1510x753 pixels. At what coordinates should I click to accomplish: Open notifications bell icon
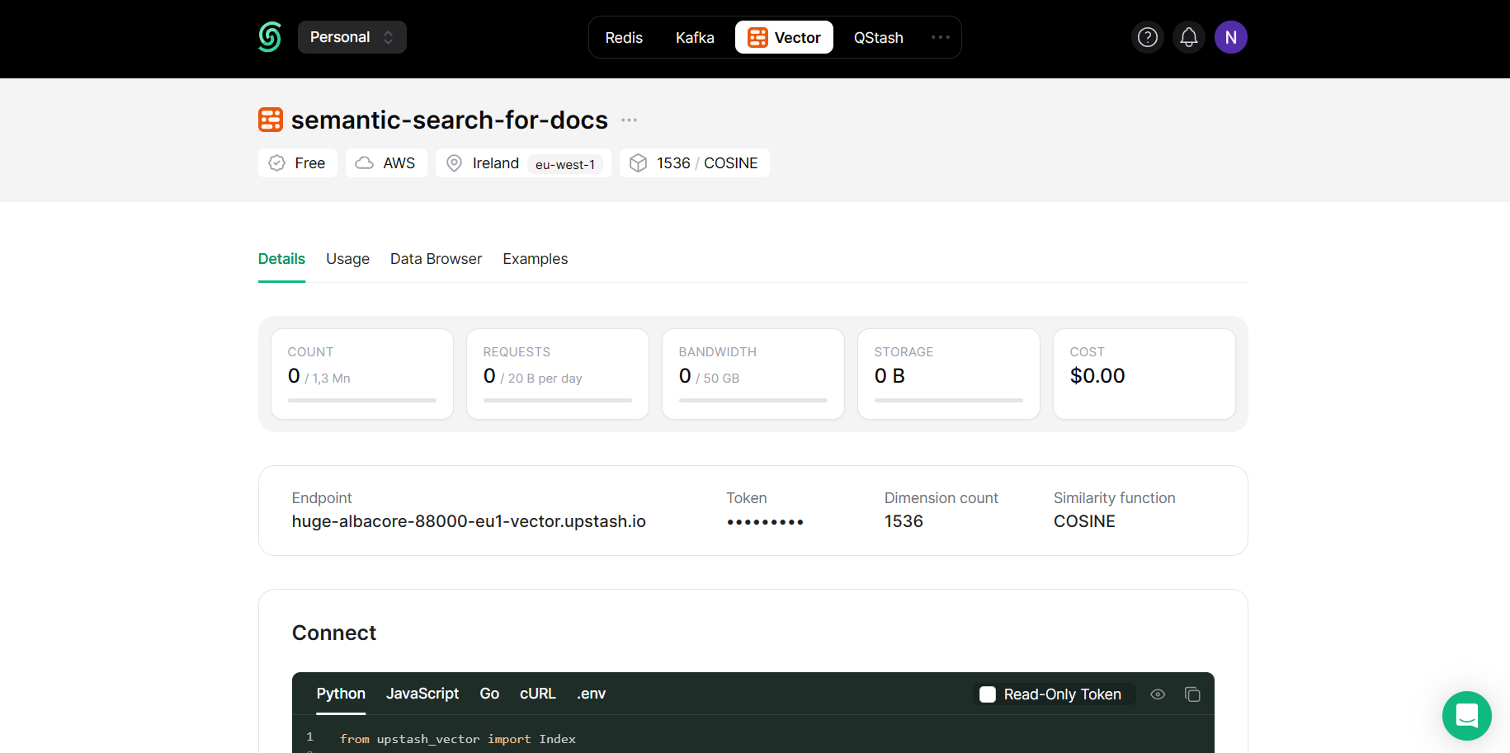click(1188, 37)
